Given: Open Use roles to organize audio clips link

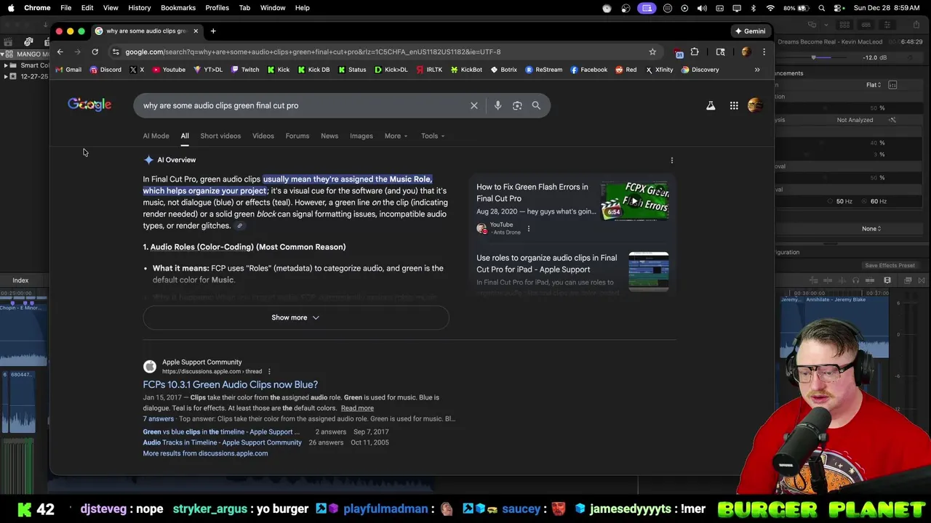Looking at the screenshot, I should pos(547,264).
